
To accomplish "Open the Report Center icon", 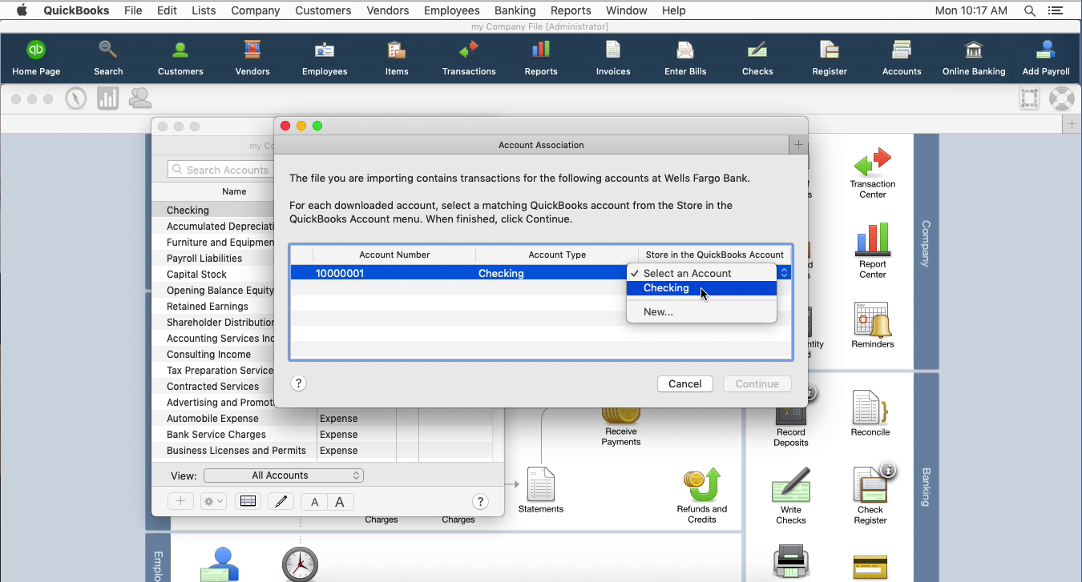I will coord(873,251).
